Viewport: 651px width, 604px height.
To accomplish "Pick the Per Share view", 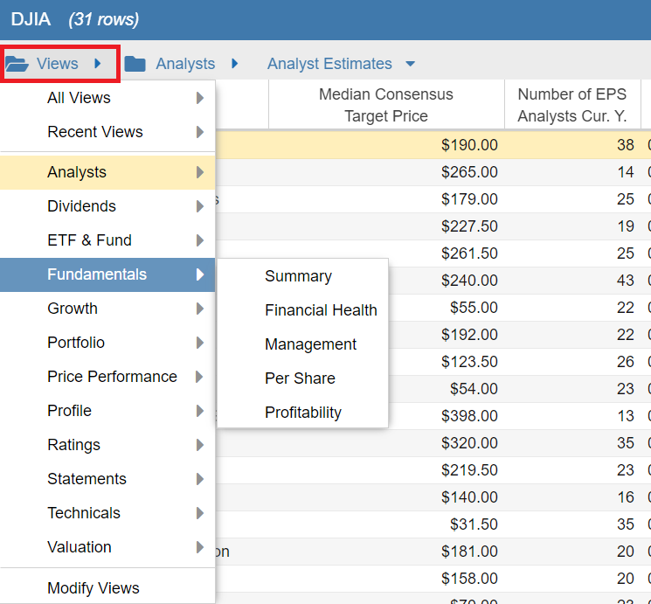I will tap(300, 378).
